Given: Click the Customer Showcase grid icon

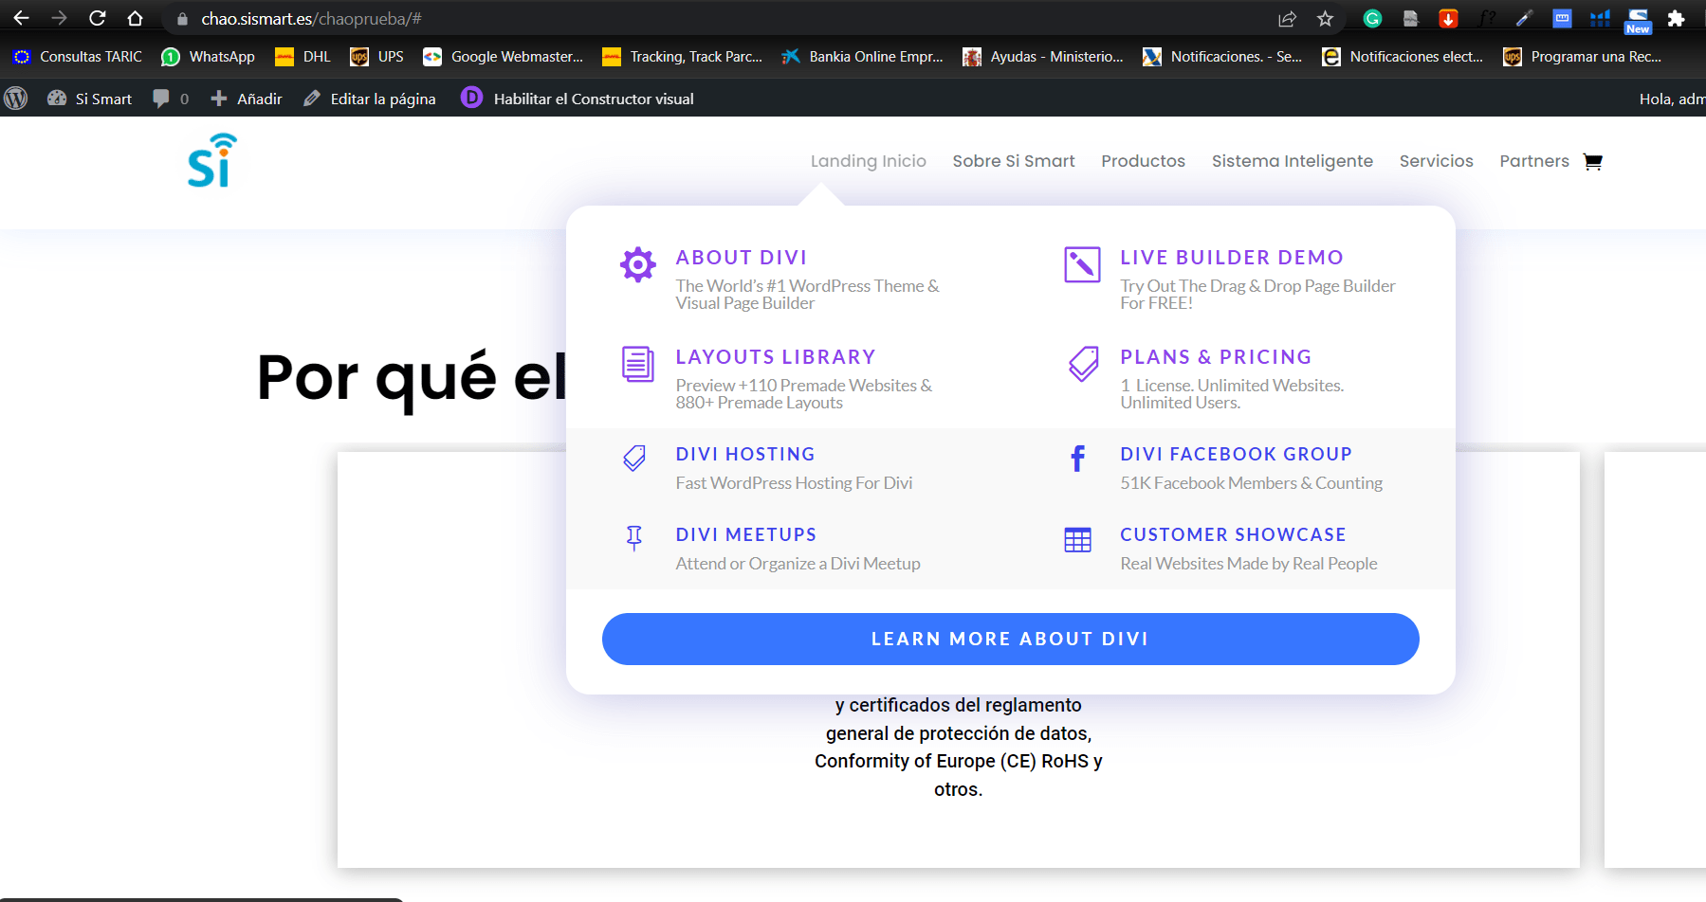Looking at the screenshot, I should pyautogui.click(x=1078, y=540).
